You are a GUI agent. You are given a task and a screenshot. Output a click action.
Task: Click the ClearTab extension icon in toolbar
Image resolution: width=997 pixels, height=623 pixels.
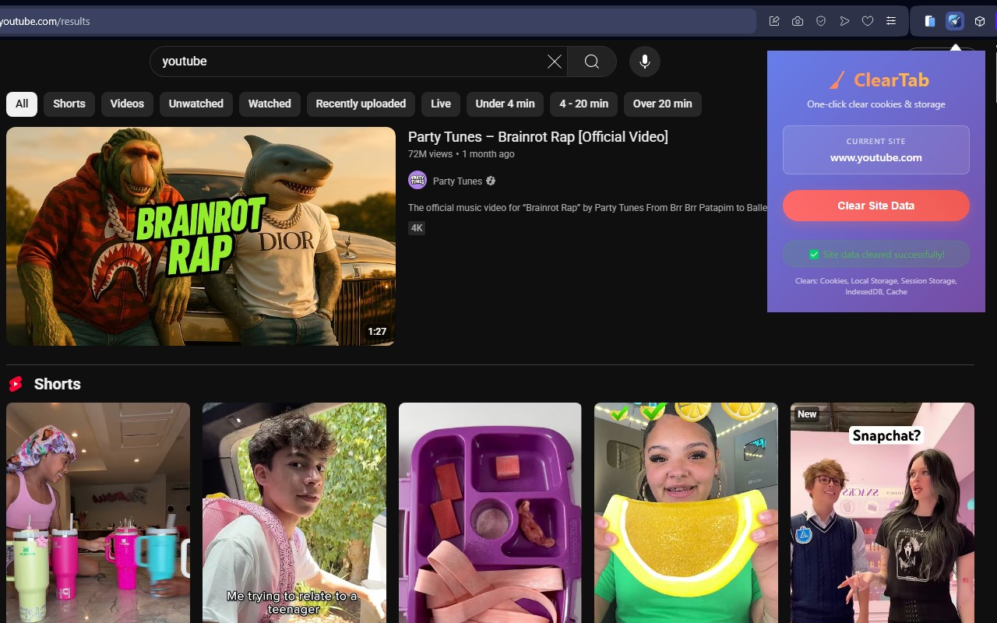955,21
